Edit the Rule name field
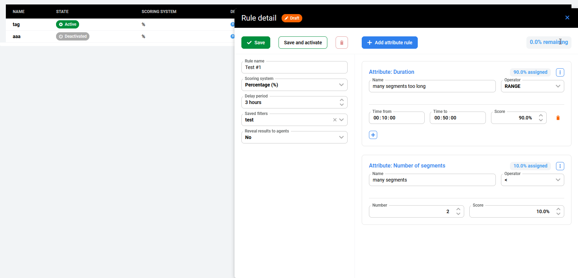This screenshot has width=578, height=278. pos(294,67)
